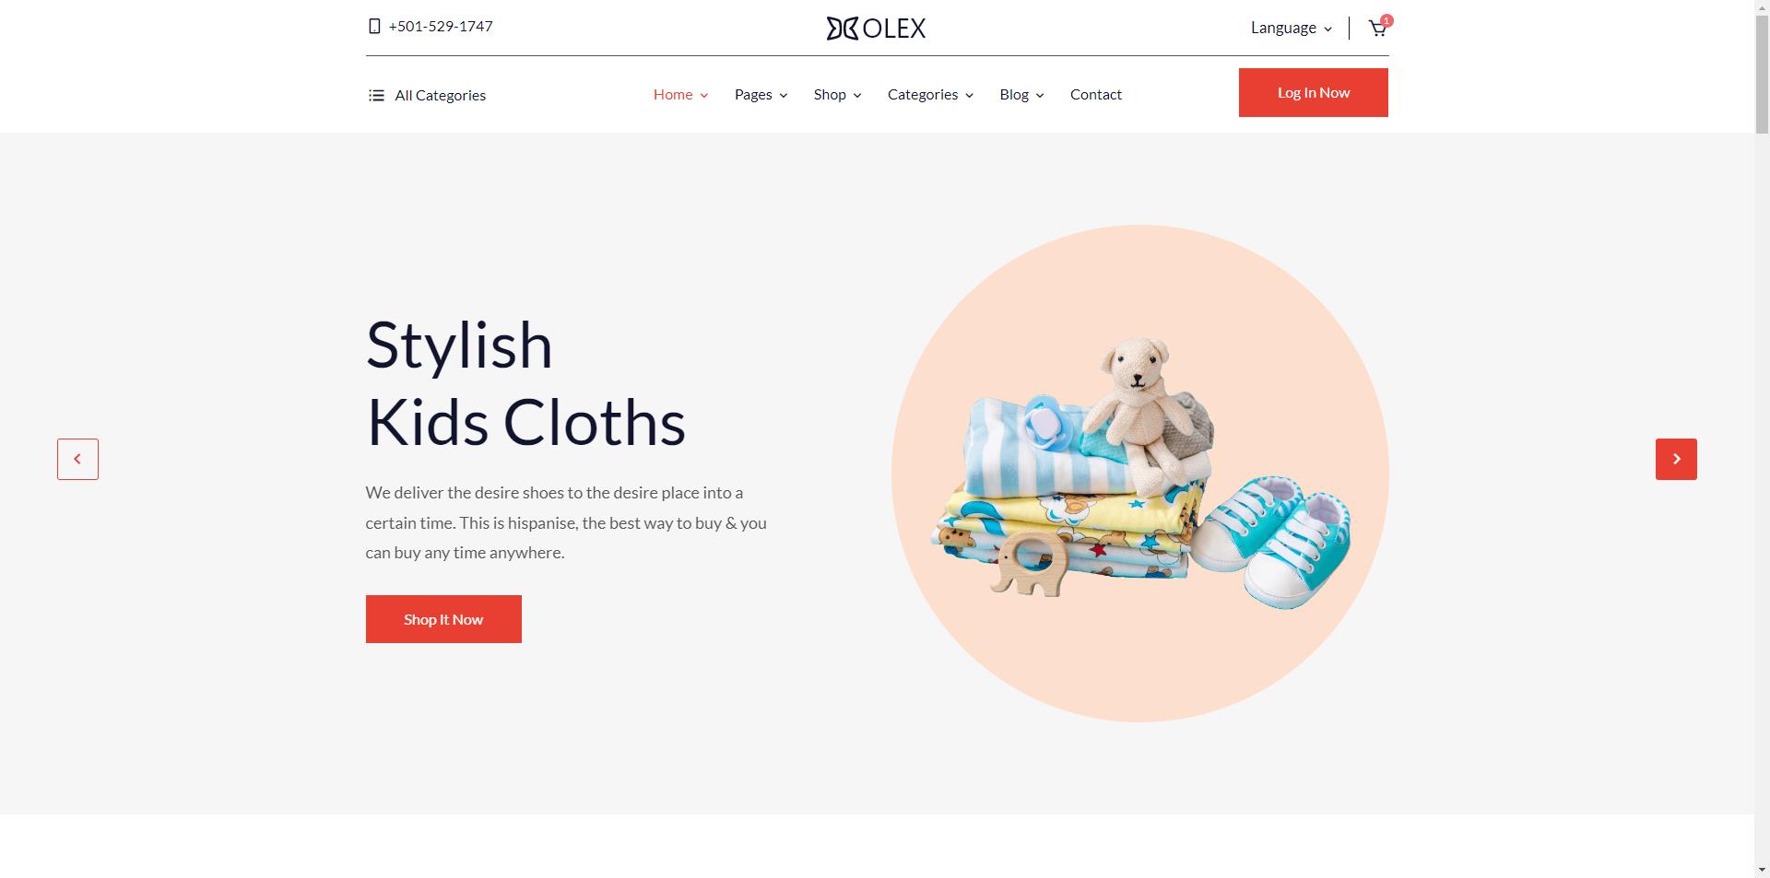Viewport: 1770px width, 878px height.
Task: Open the Home menu dropdown
Action: 680,95
